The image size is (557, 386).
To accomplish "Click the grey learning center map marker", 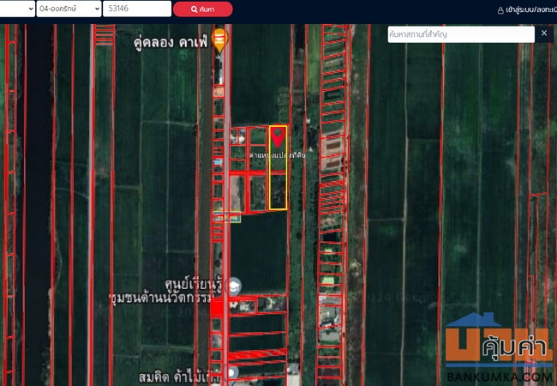I will 235,286.
